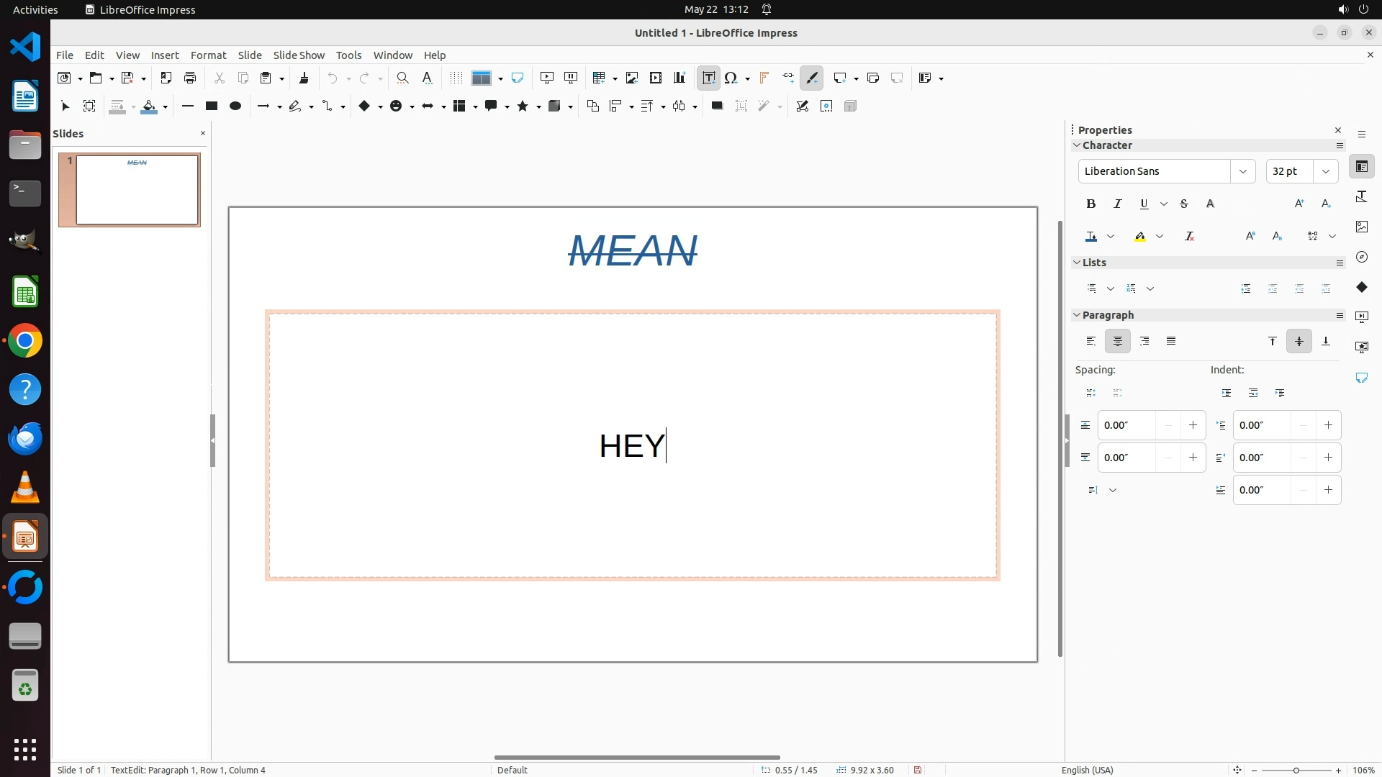The image size is (1382, 777).
Task: Select the Ellipse drawing tool
Action: 235,106
